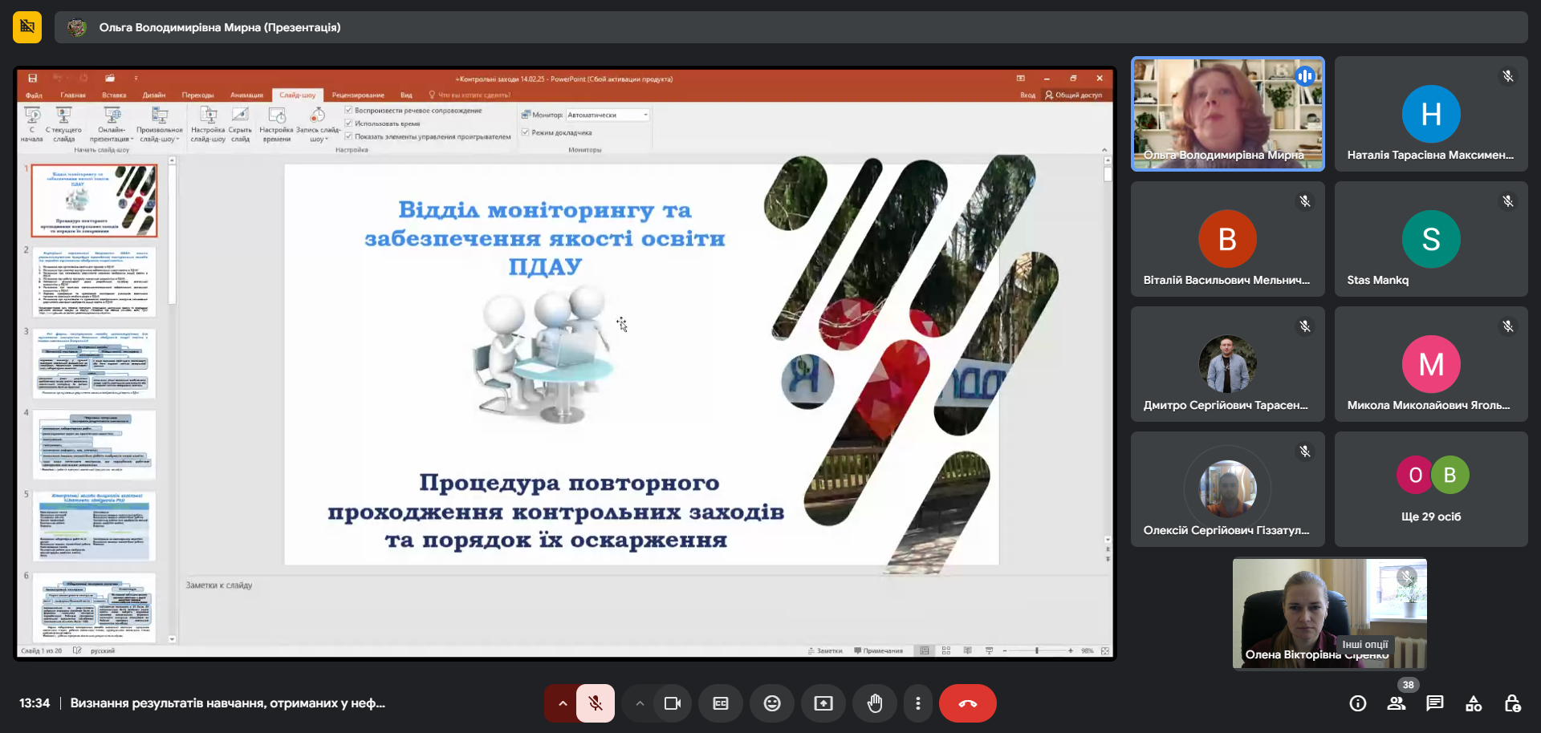Start slideshow icon in status bar
The width and height of the screenshot is (1541, 733).
point(989,650)
